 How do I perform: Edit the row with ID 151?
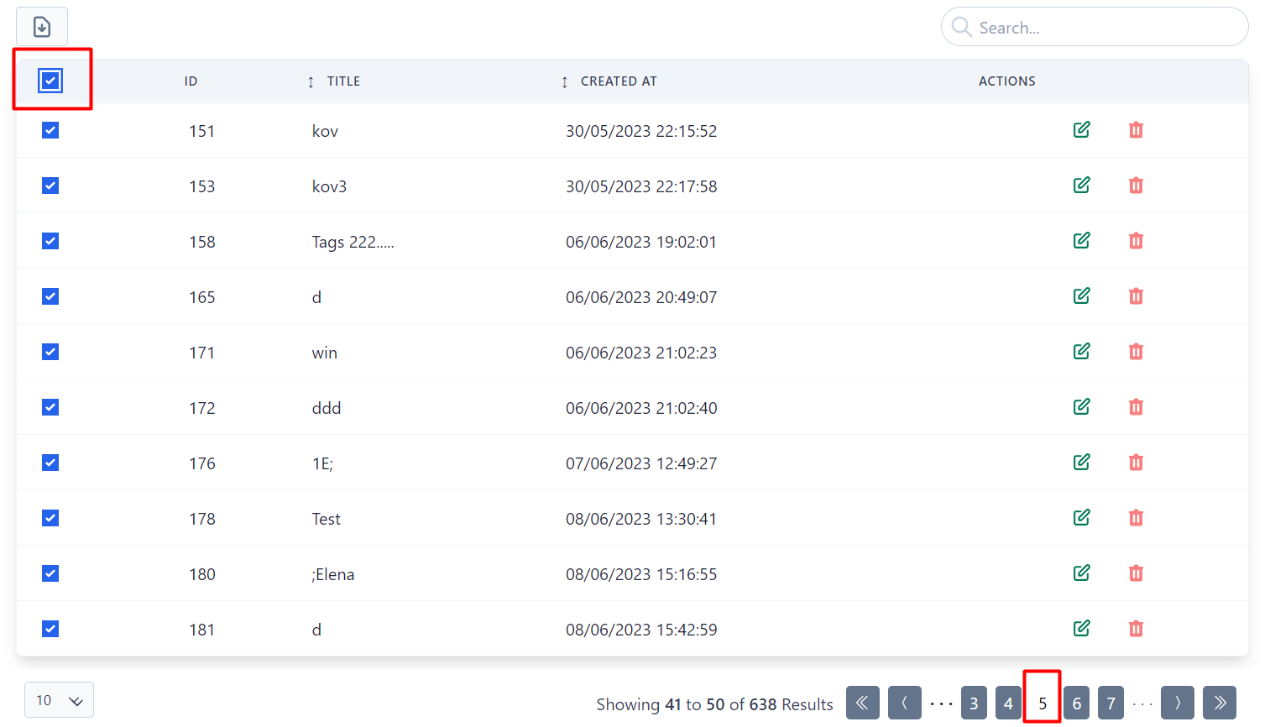point(1081,130)
